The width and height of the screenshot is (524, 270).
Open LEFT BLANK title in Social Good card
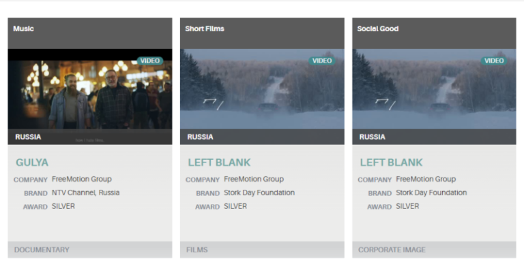click(392, 163)
